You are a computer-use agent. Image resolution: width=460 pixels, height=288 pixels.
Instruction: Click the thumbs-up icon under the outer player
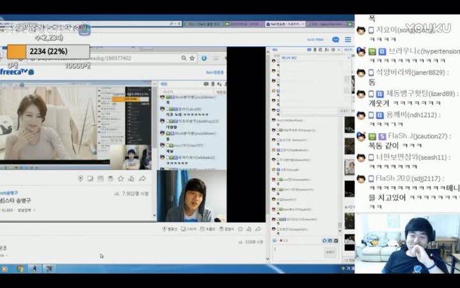point(249,228)
